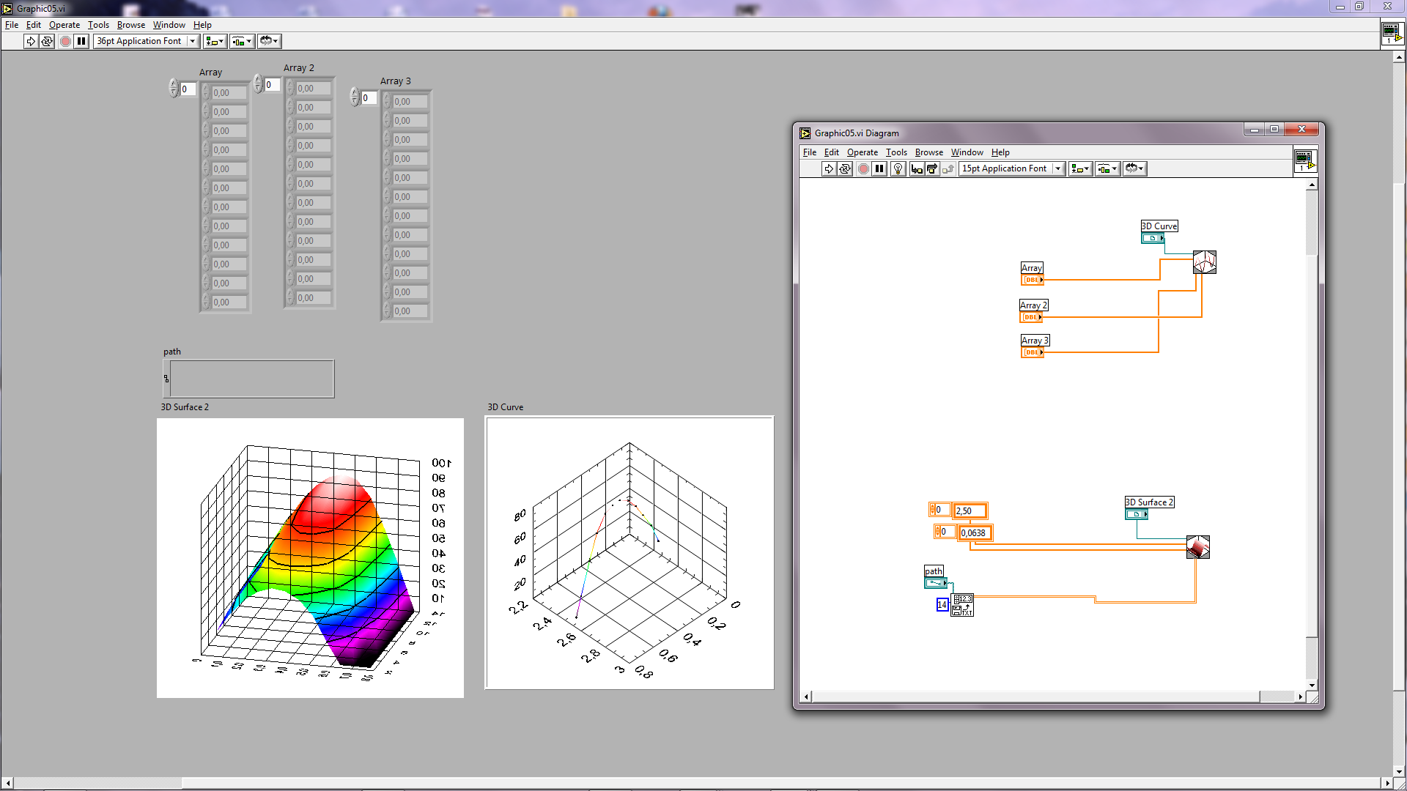Click the path input field
Screen dimensions: 1407x791
[251, 379]
